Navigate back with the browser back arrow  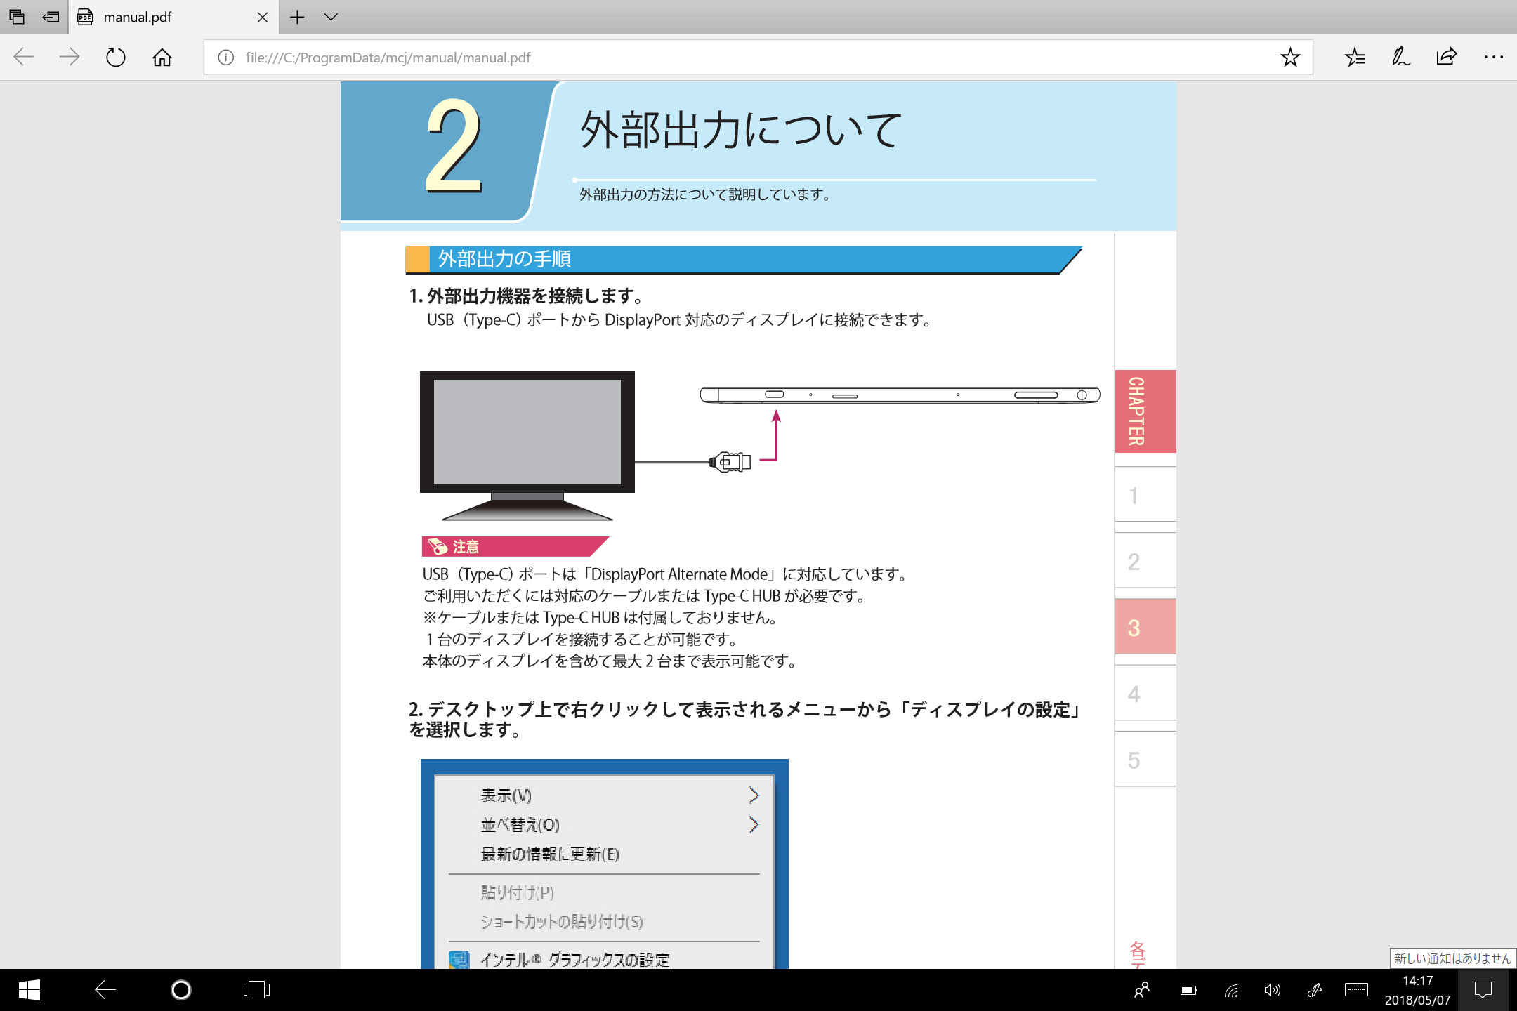tap(23, 57)
